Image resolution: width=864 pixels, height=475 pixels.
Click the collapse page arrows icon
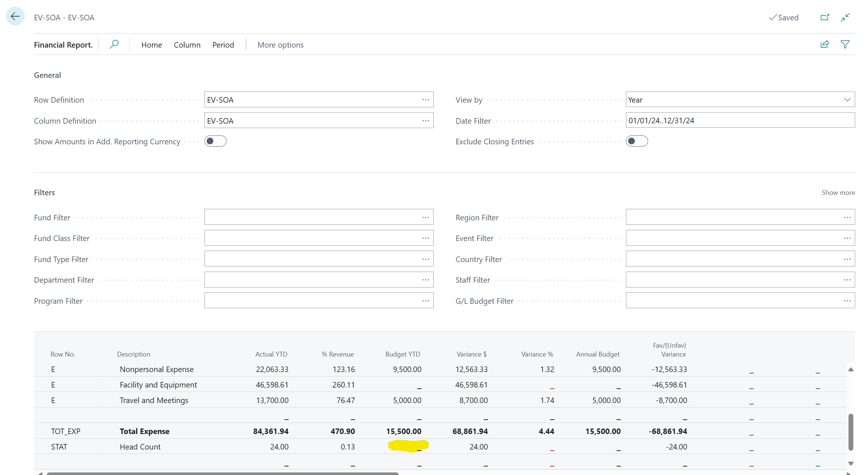click(x=845, y=17)
